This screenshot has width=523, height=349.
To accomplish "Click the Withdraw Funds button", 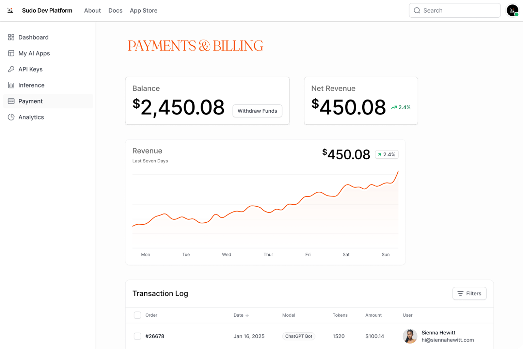I will (257, 111).
